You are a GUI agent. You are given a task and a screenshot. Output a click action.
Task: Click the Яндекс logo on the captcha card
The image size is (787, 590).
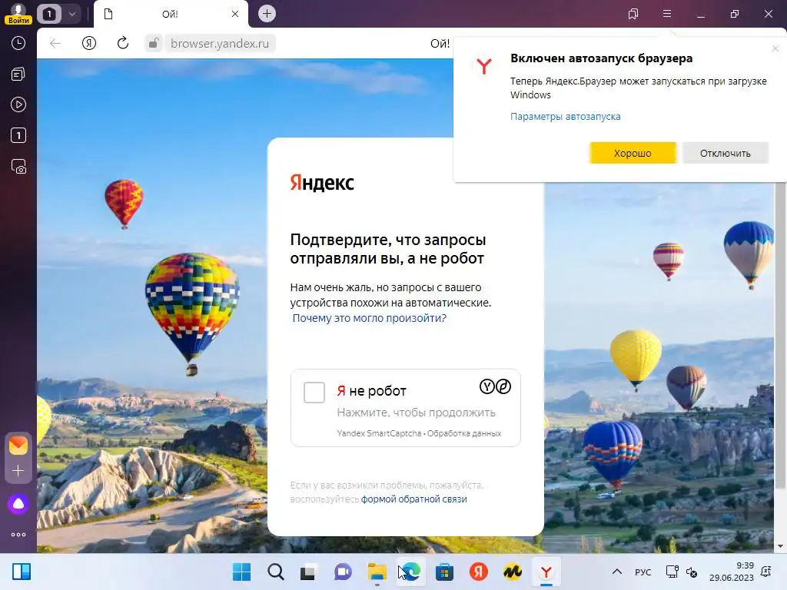[322, 183]
